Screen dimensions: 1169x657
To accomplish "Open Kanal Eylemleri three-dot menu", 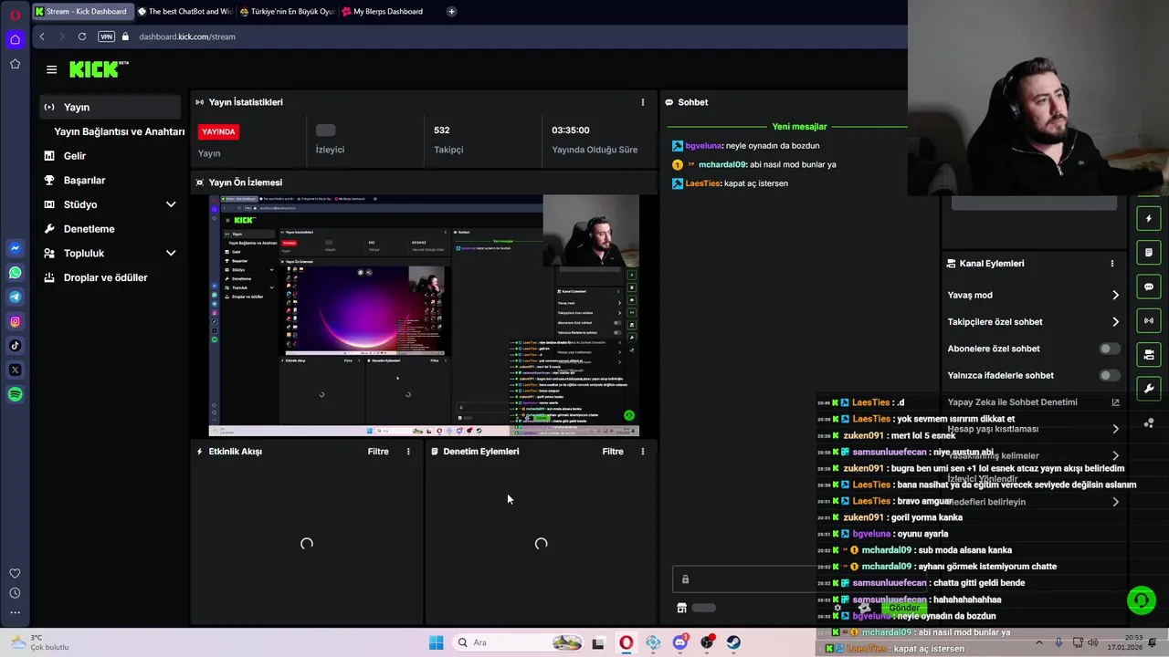I will pos(1111,264).
